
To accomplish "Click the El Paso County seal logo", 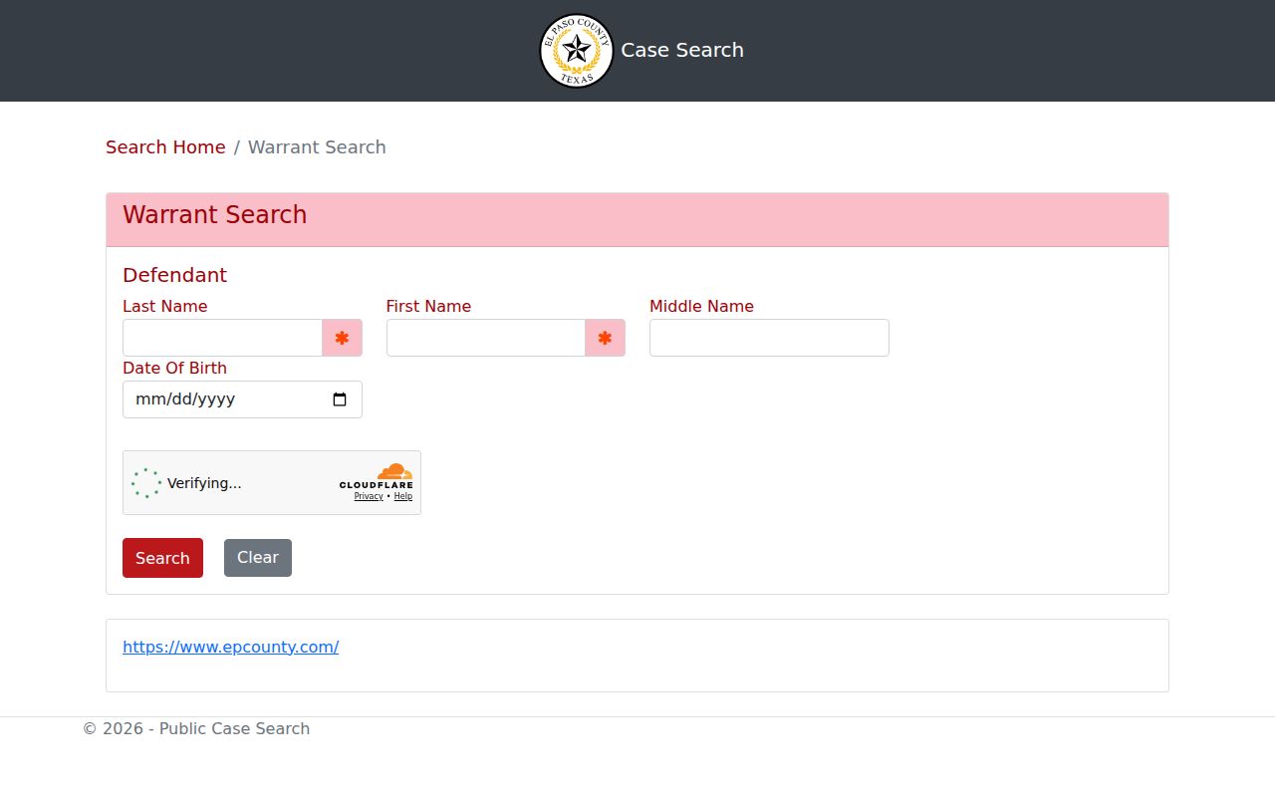I will [576, 51].
